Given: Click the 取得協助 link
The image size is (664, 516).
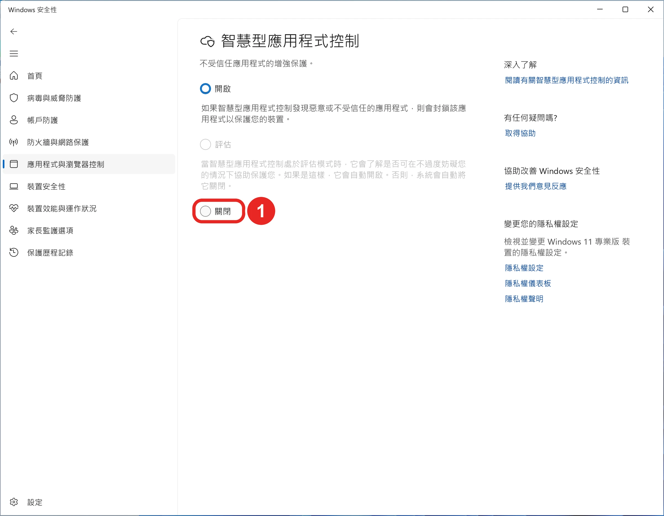Looking at the screenshot, I should [x=520, y=133].
